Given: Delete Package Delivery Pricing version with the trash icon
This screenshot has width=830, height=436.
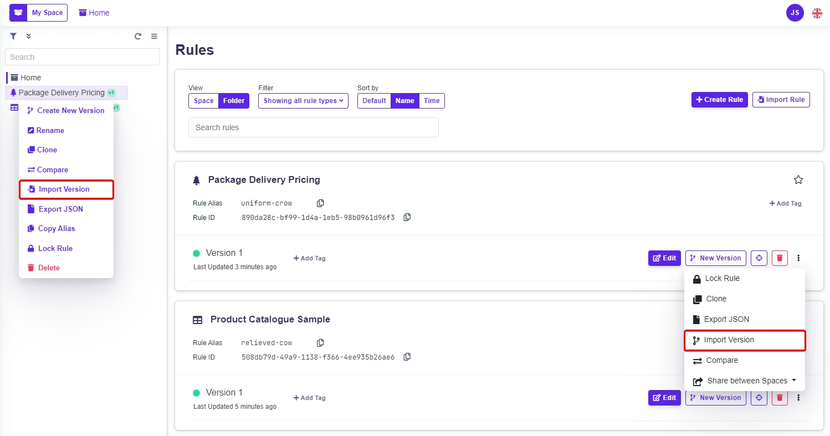Looking at the screenshot, I should (x=780, y=258).
